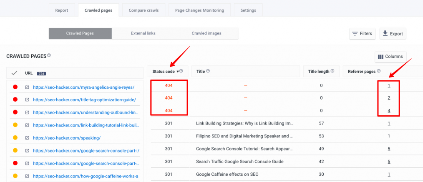Open the Columns chooser

tap(390, 57)
